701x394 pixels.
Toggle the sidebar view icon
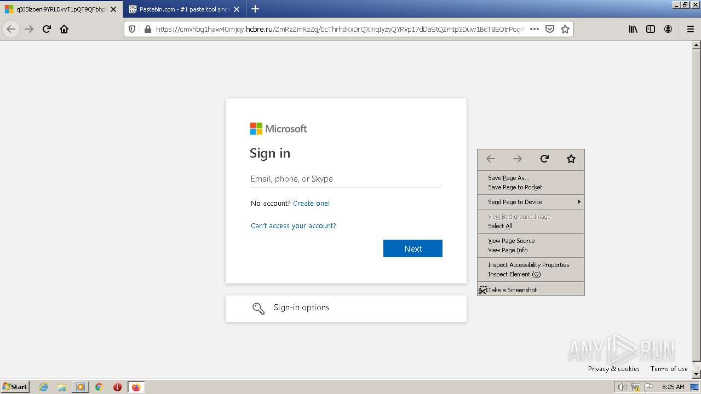click(651, 29)
